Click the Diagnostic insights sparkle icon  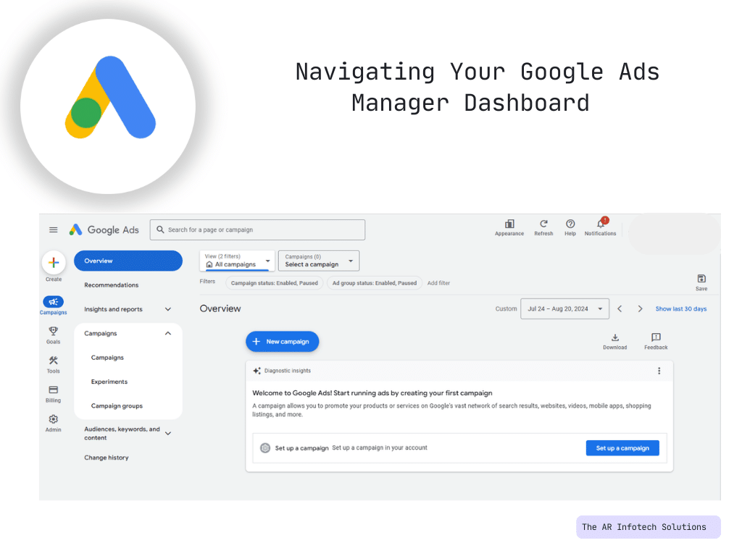tap(257, 371)
